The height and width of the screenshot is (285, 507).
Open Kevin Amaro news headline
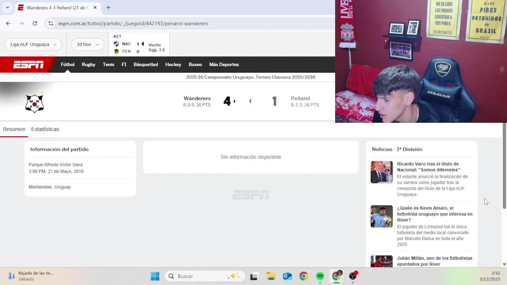[435, 214]
